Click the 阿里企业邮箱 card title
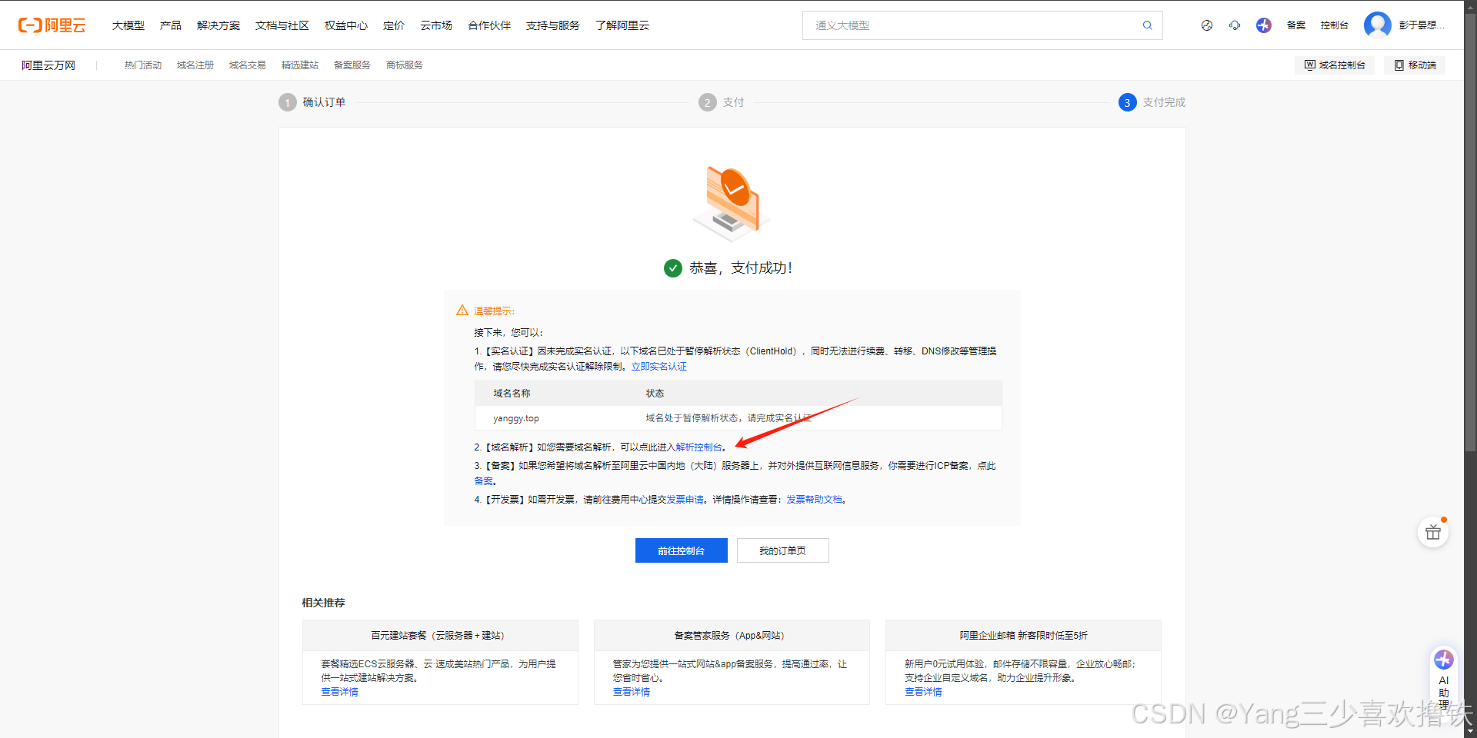The width and height of the screenshot is (1477, 738). (x=1024, y=636)
